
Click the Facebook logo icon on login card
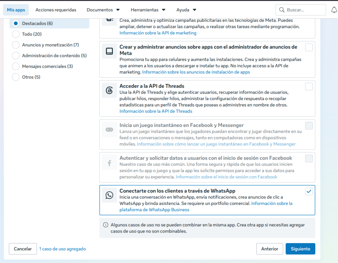coord(109,163)
